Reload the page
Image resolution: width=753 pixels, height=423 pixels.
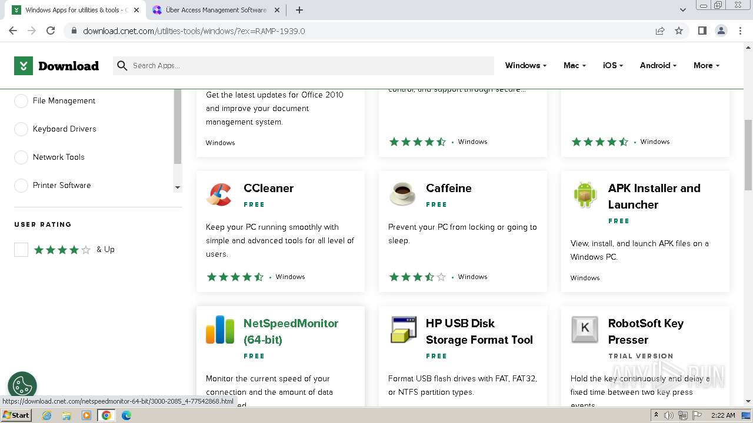pos(51,31)
